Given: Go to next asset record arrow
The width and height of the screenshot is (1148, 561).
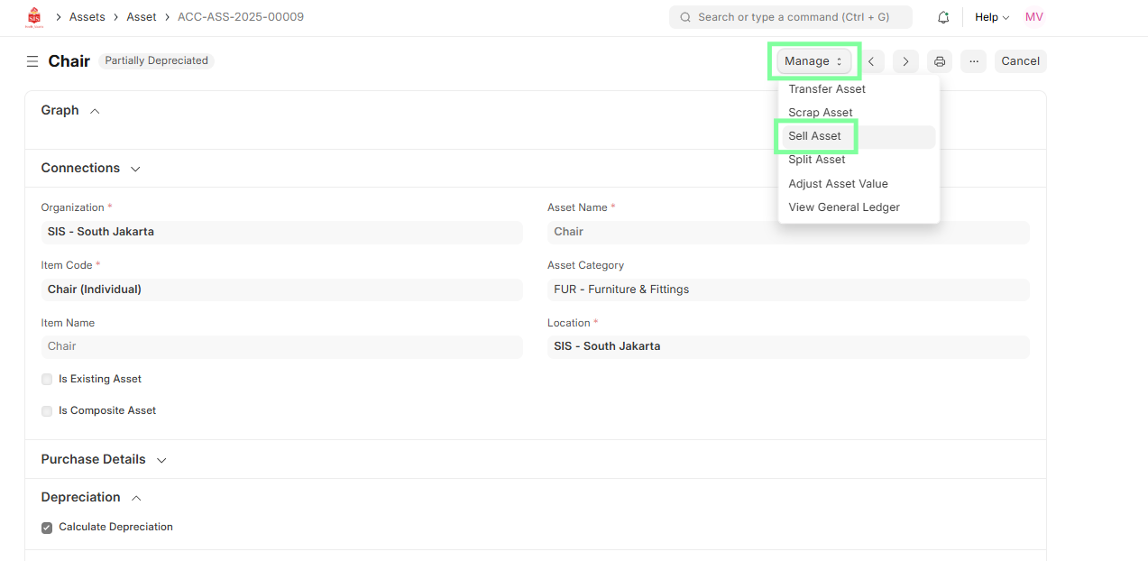Looking at the screenshot, I should [905, 61].
